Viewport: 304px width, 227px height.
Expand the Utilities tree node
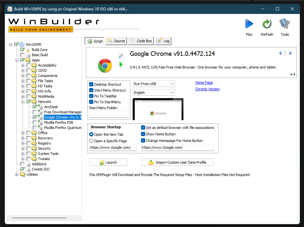click(x=17, y=174)
